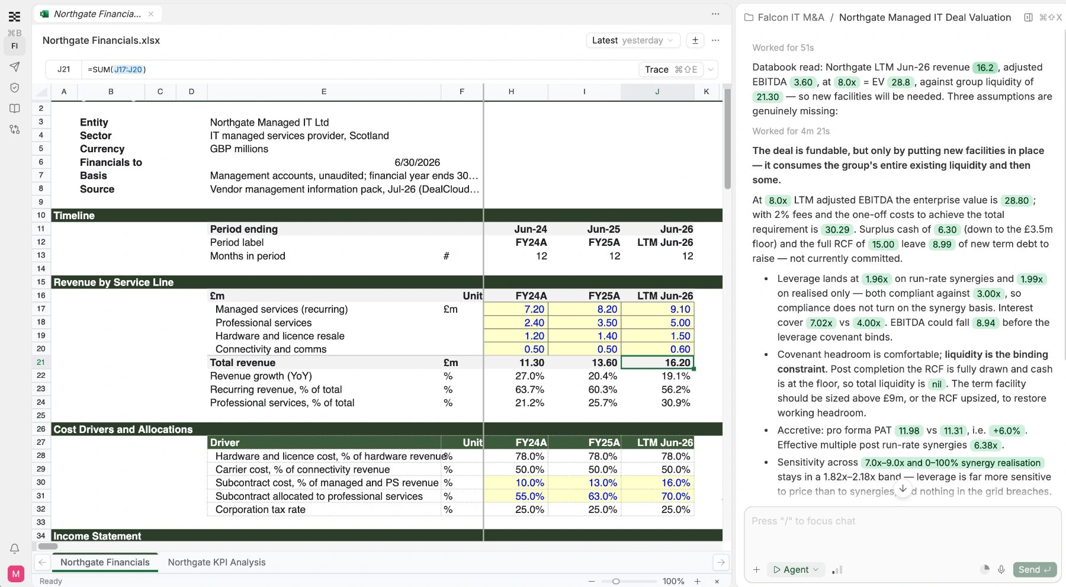Jump to chat bottom with down arrow

[903, 489]
